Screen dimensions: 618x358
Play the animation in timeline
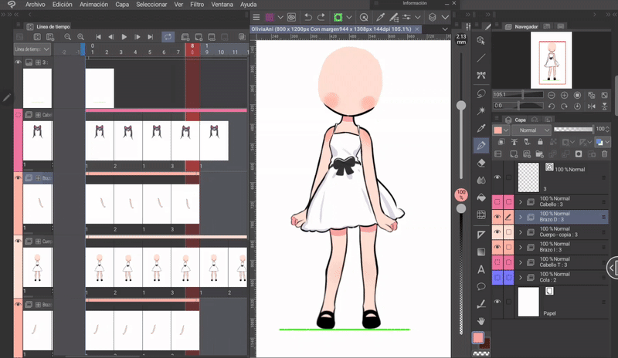coord(124,36)
